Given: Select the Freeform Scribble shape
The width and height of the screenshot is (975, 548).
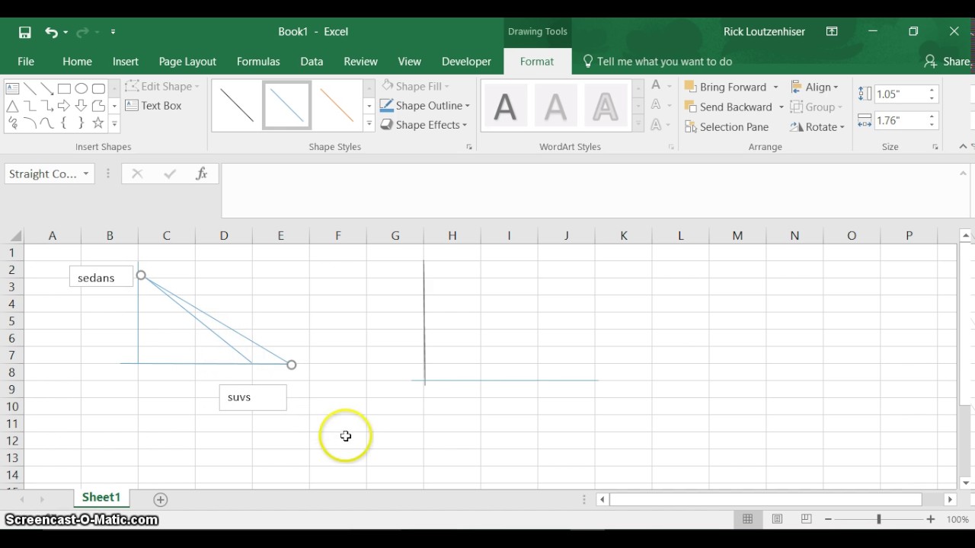Looking at the screenshot, I should (x=12, y=123).
